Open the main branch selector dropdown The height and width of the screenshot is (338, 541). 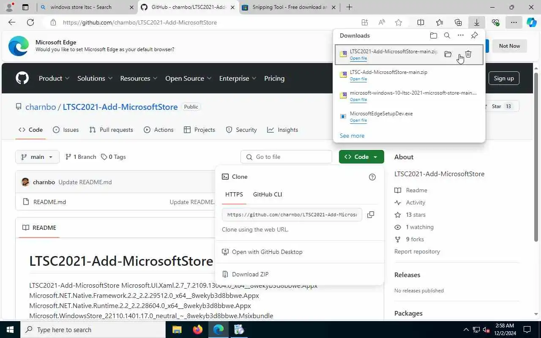coord(37,157)
